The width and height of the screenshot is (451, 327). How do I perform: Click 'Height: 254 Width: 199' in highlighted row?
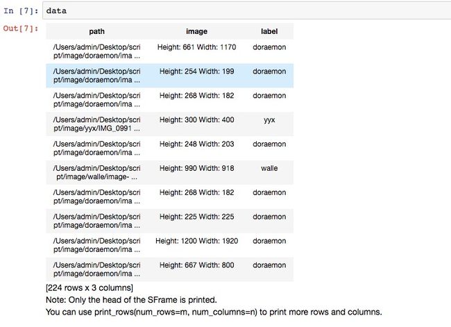[x=197, y=72]
